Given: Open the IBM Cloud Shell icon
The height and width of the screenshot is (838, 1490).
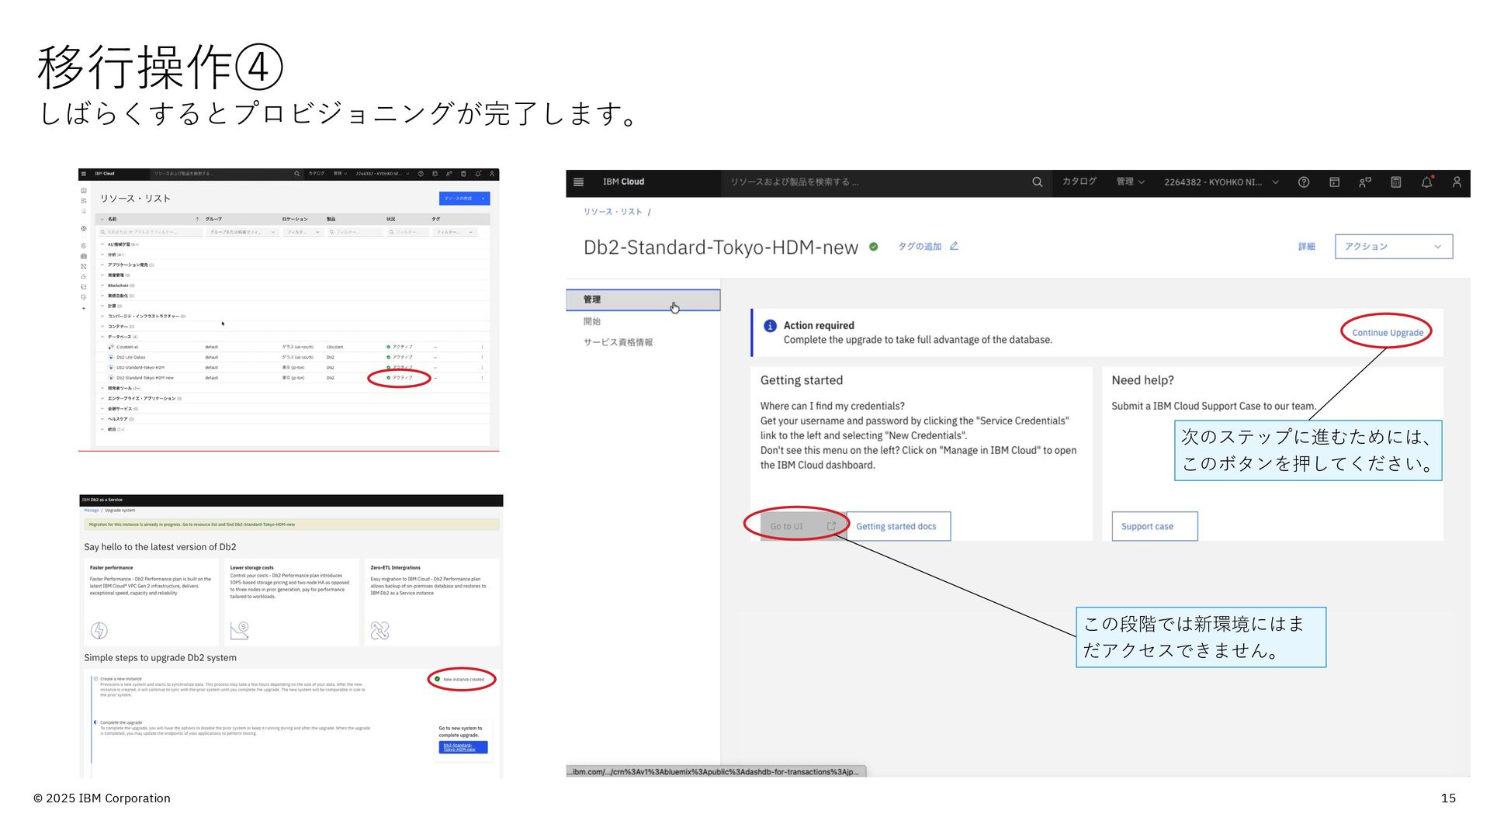Looking at the screenshot, I should pos(1334,182).
